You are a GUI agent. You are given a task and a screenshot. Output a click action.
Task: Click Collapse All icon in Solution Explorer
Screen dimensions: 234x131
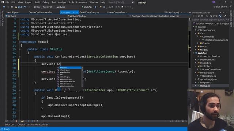[214, 16]
